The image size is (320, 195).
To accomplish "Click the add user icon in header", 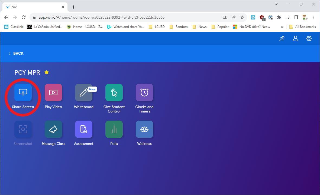I will click(296, 38).
